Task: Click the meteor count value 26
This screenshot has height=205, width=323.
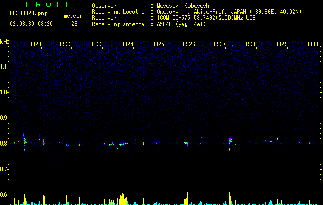Action: point(74,24)
